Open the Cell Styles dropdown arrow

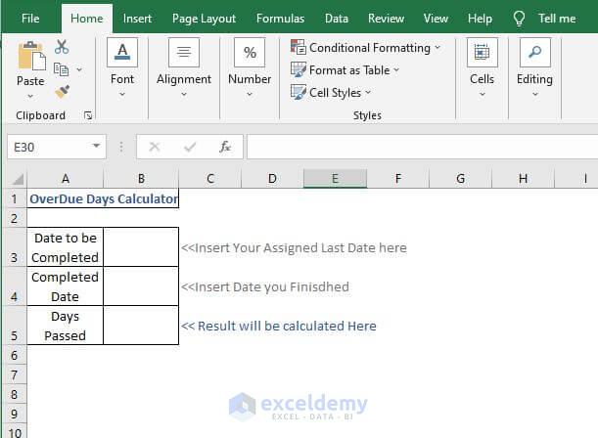coord(368,92)
